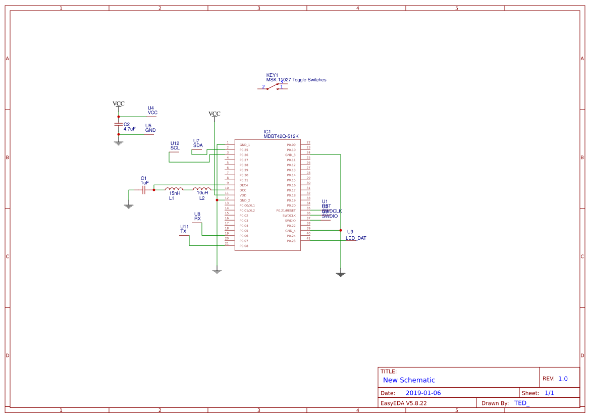Click the VCC power symbol above pin 1
The width and height of the screenshot is (590, 418).
tap(214, 115)
